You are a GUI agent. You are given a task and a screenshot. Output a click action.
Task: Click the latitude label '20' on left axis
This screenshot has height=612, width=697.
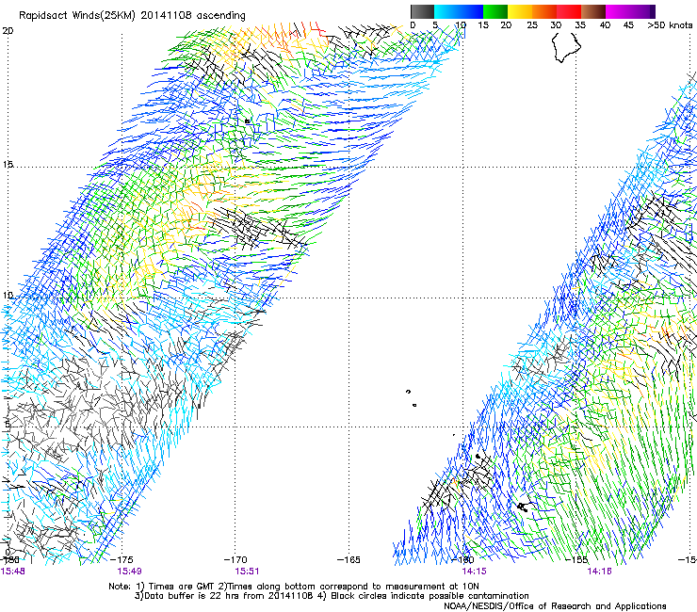point(8,31)
